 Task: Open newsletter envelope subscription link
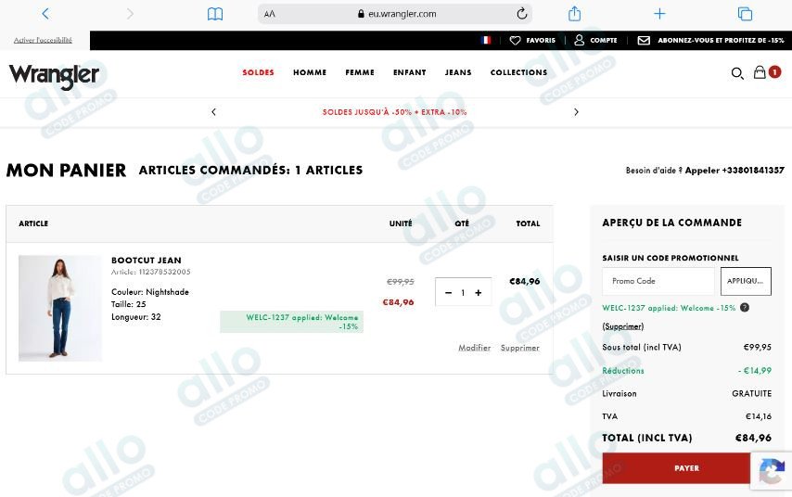[710, 40]
